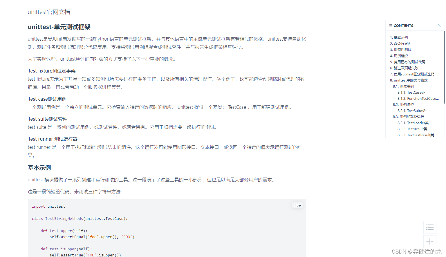Screen dimensions: 446x257
Task: Jump to contents item 1. 基本示例
Action: point(399,37)
